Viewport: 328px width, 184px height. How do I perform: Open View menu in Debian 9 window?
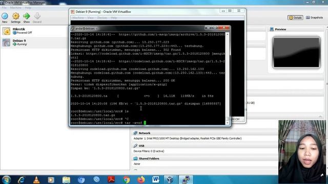tap(90, 18)
